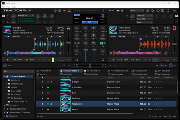Toggle SNAP in master clock panel
The width and height of the screenshot is (180, 120).
coord(77,15)
